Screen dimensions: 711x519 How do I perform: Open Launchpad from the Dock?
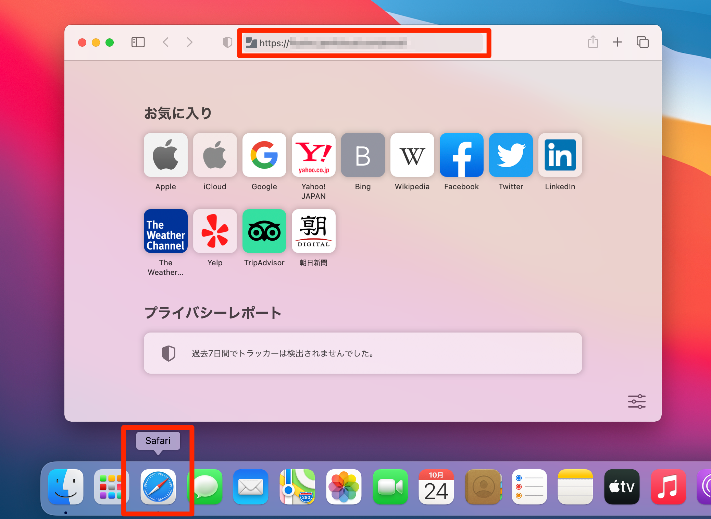click(112, 487)
